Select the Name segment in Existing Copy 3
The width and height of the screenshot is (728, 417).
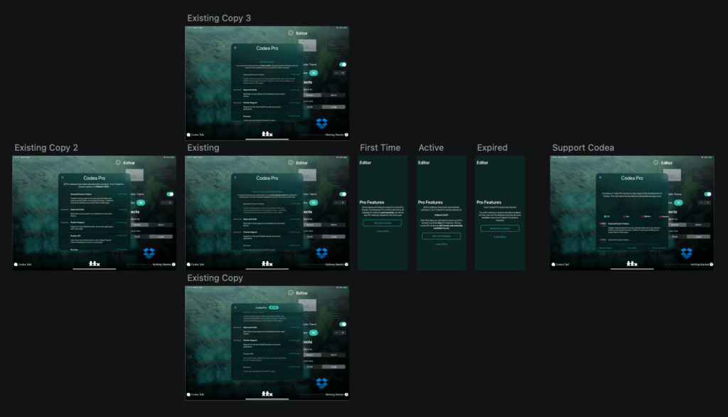pos(333,95)
